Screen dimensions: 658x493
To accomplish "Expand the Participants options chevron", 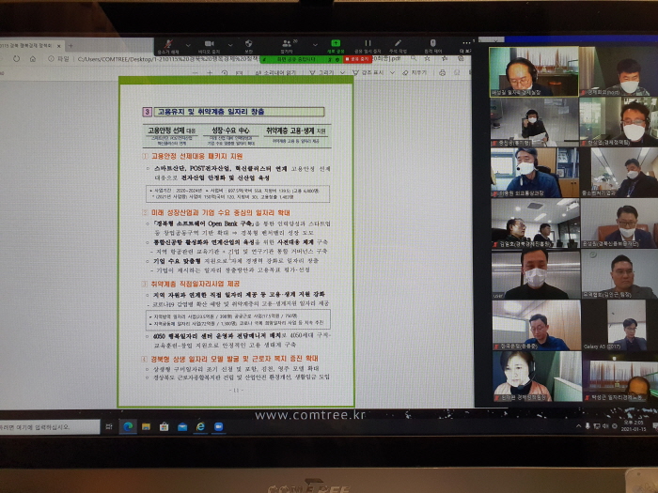I will [315, 44].
